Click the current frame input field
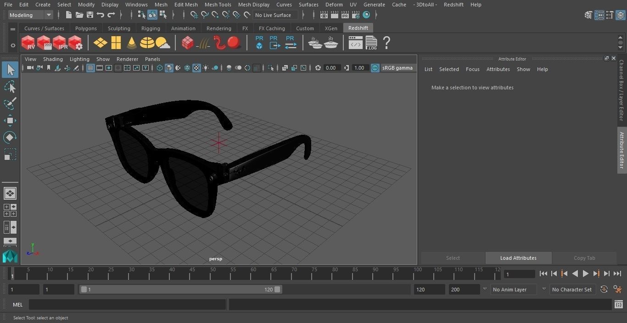This screenshot has height=323, width=627. coord(520,274)
